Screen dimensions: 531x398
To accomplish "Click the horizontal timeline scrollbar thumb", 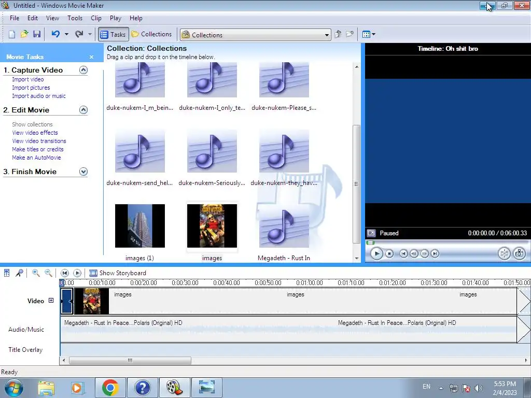I will click(x=130, y=361).
